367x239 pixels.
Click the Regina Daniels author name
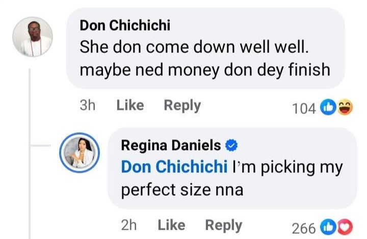coord(171,145)
